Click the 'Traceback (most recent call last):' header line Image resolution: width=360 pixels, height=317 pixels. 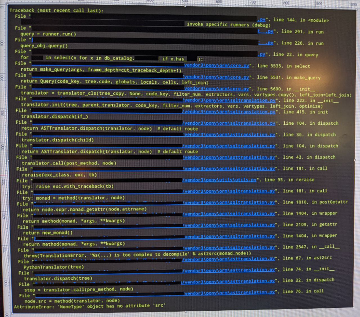pos(57,10)
